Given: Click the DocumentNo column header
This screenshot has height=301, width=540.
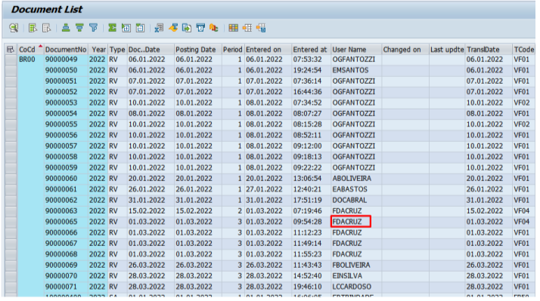Looking at the screenshot, I should coord(66,50).
